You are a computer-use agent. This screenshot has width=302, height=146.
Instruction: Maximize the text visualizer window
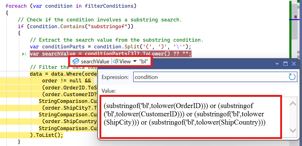[285, 64]
